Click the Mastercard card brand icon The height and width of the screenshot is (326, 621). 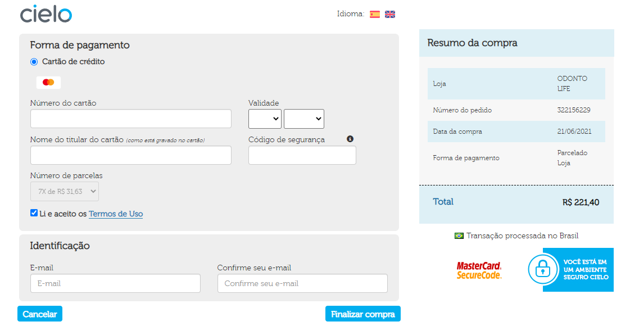pyautogui.click(x=48, y=83)
